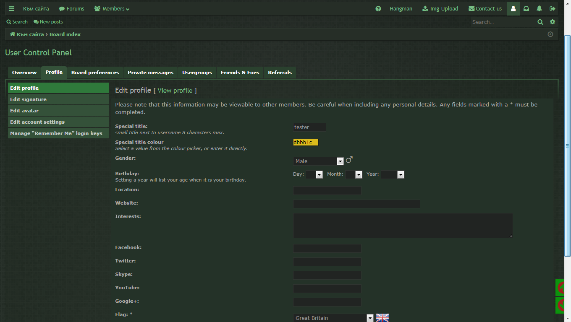
Task: Open the Friends & Foes tab
Action: tap(240, 73)
